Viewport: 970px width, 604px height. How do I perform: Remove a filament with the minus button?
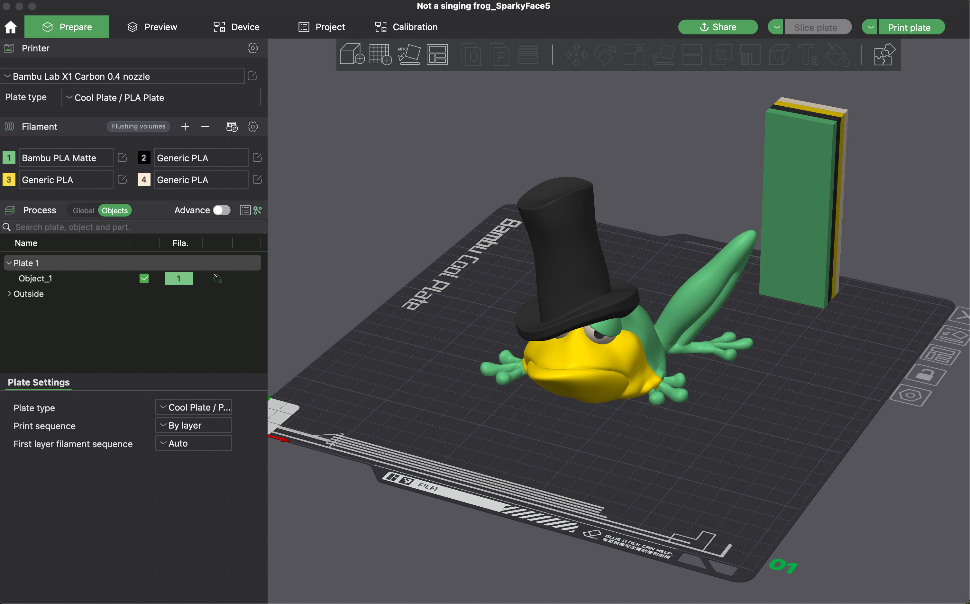pos(205,127)
